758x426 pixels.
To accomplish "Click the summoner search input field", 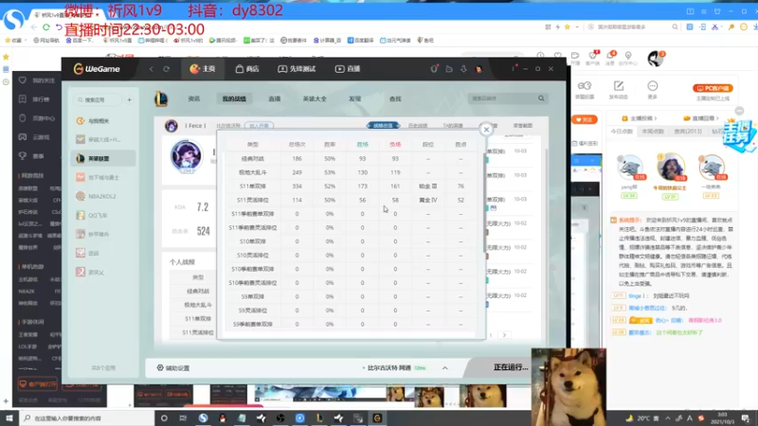I will [502, 98].
